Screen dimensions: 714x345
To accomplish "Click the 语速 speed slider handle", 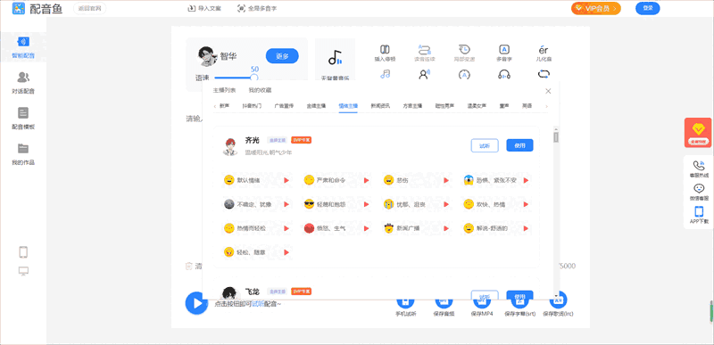I will (254, 78).
